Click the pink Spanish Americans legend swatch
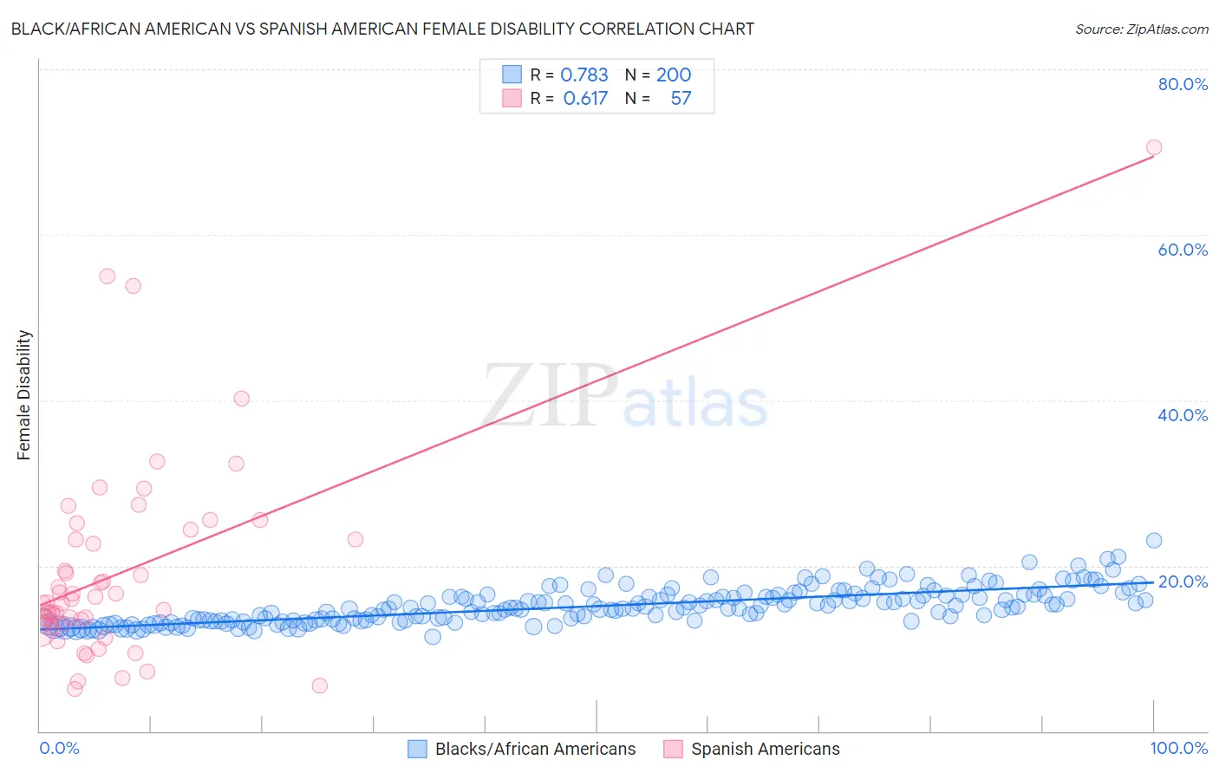Viewport: 1219px width, 773px height. (673, 749)
